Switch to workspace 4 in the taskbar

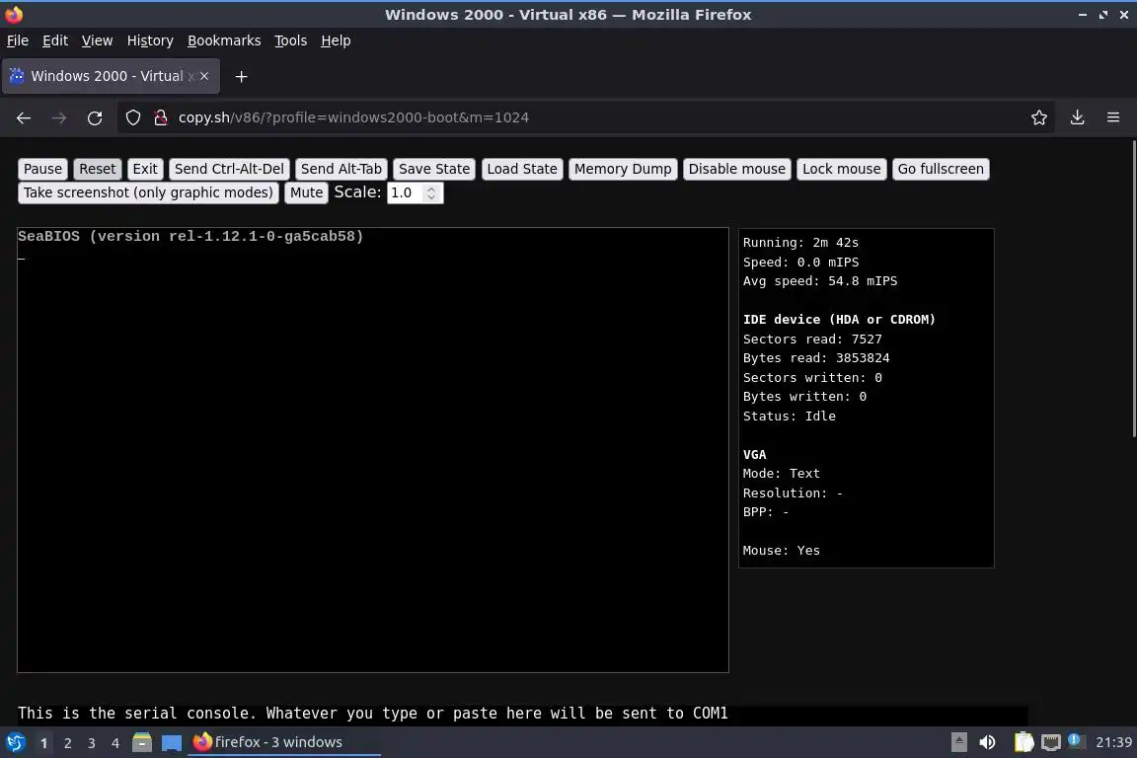(x=114, y=743)
